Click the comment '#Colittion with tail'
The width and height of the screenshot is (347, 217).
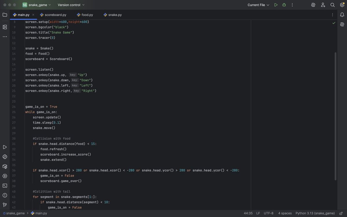pyautogui.click(x=51, y=192)
